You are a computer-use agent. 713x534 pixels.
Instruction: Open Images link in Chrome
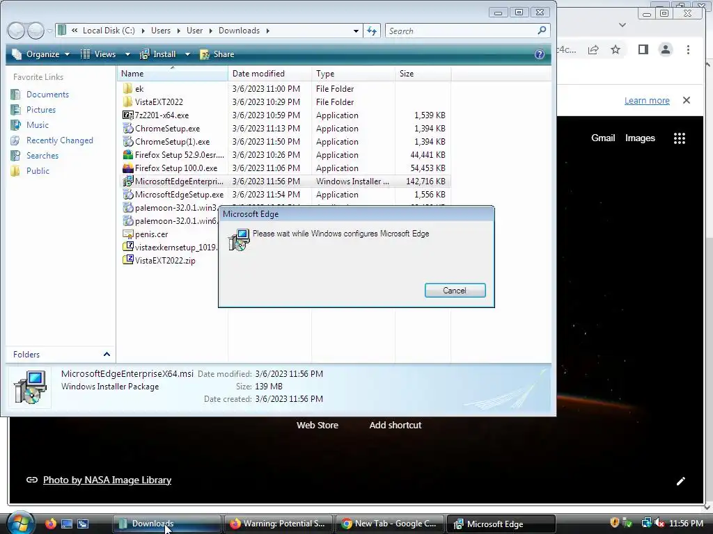[640, 138]
